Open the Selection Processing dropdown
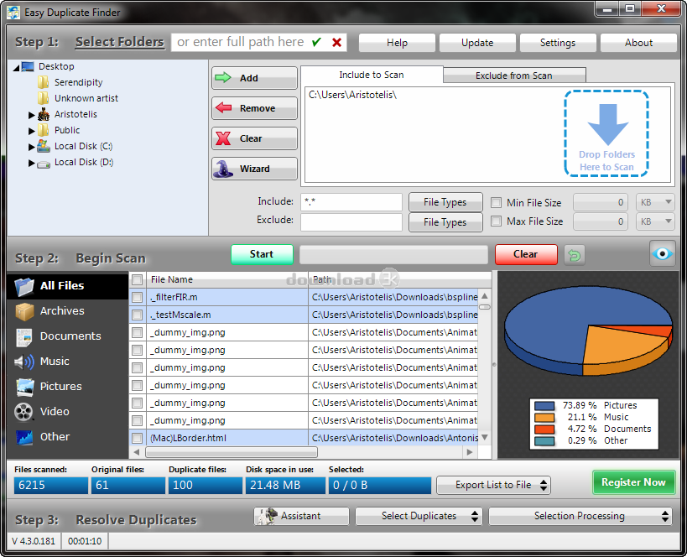The height and width of the screenshot is (557, 687). tap(580, 516)
